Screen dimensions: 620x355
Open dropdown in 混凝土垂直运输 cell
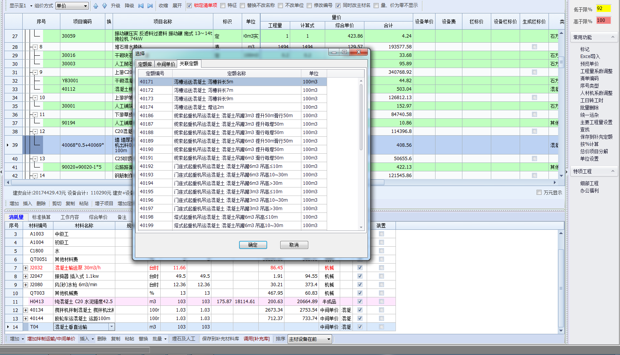[112, 327]
